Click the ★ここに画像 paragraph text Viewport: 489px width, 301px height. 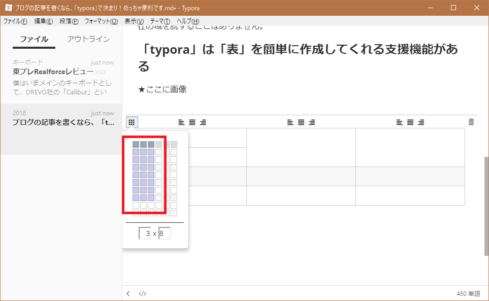click(162, 89)
